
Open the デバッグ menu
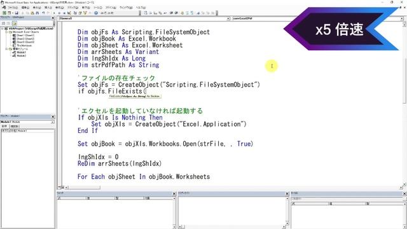(x=72, y=8)
